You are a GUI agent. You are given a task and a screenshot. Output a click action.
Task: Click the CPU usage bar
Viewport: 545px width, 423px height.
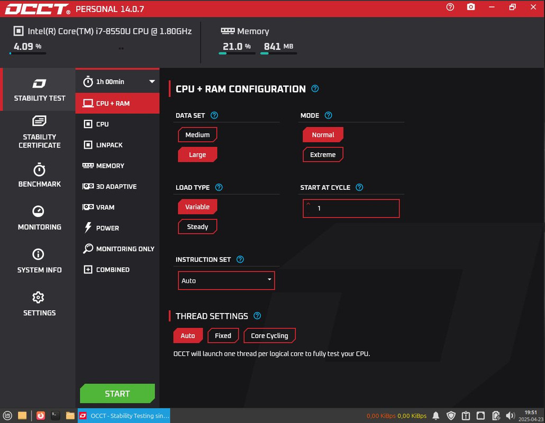[28, 53]
